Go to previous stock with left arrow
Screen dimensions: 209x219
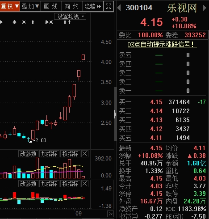[119, 8]
